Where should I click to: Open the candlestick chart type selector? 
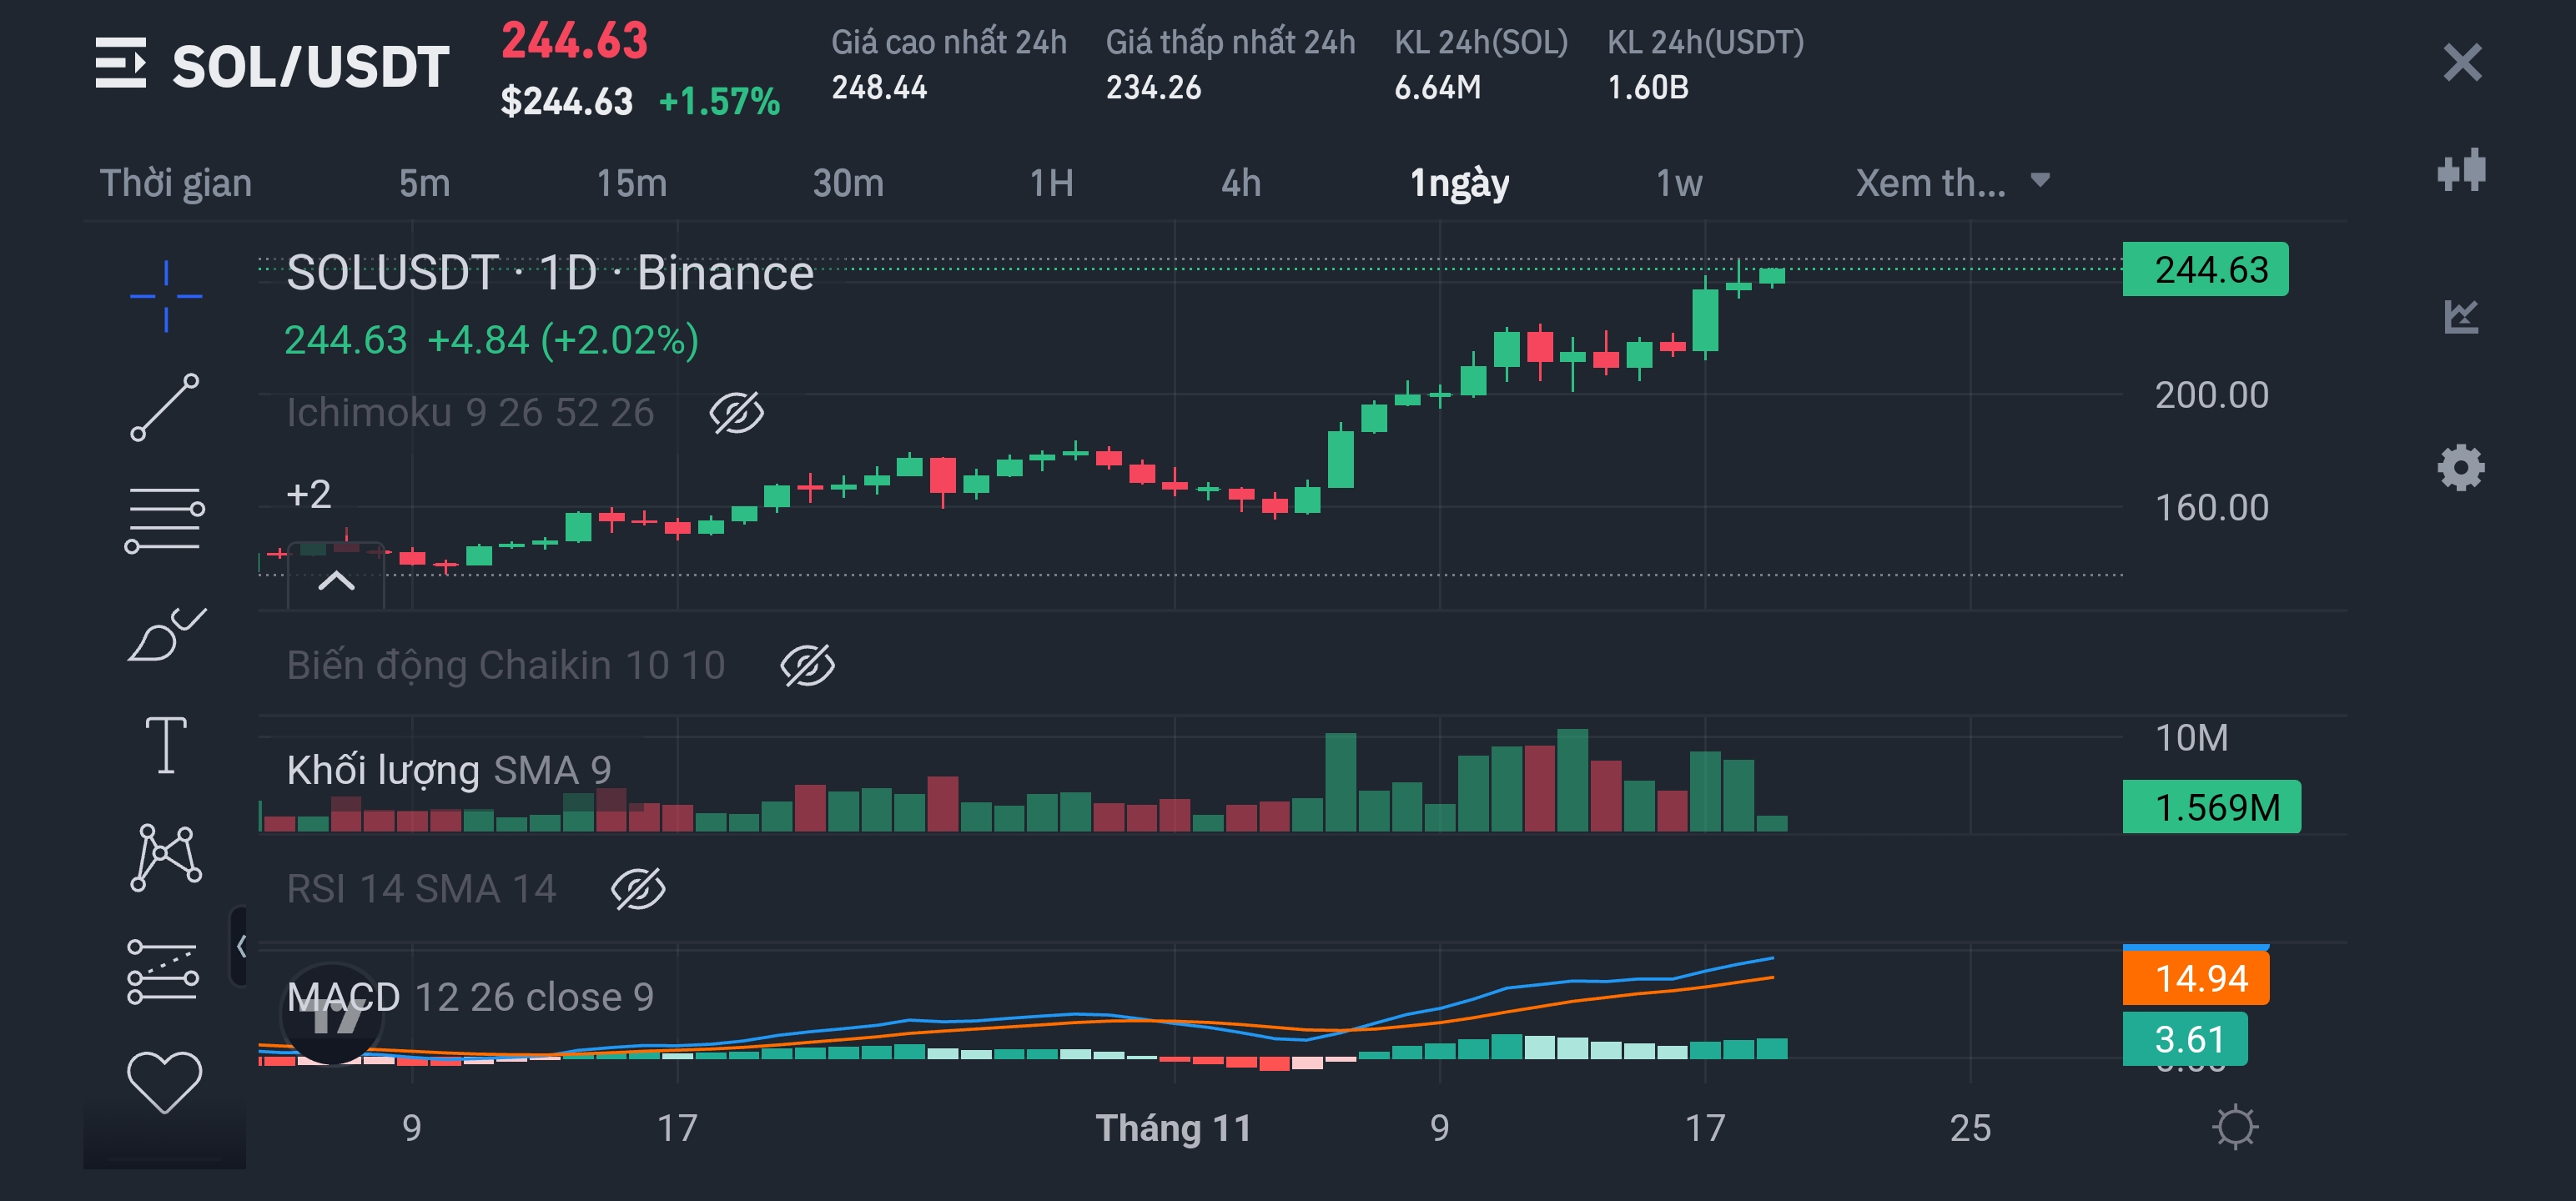pyautogui.click(x=2460, y=170)
